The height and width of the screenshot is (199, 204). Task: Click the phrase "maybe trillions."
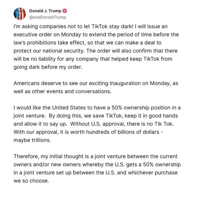pos(33,141)
